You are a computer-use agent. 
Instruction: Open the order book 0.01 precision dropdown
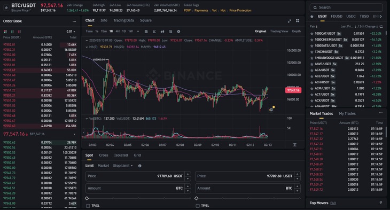71,32
